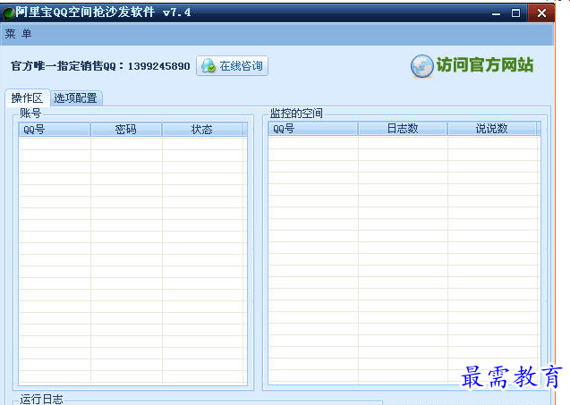Click the 状态 column header
This screenshot has height=405, width=570.
click(201, 130)
